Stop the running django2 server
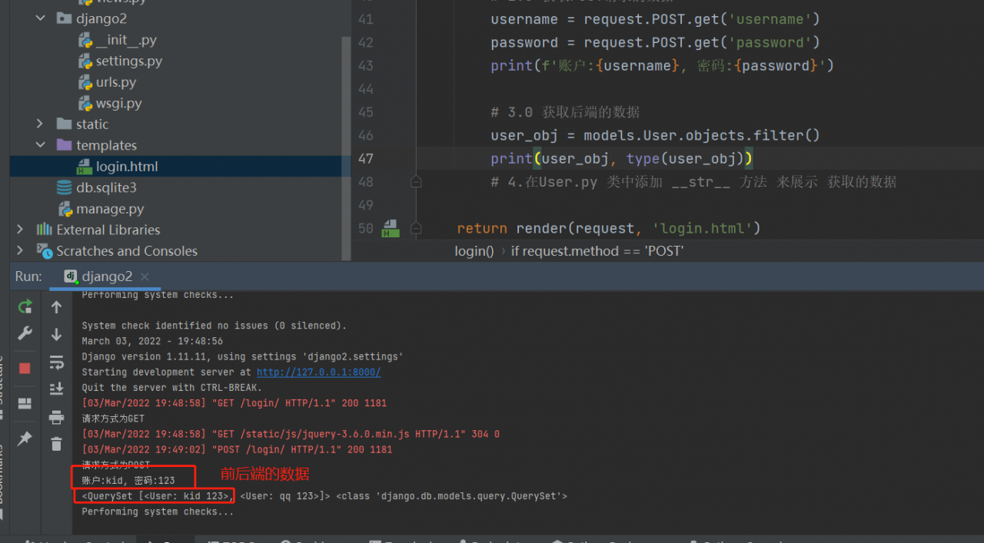The width and height of the screenshot is (984, 543). [25, 368]
